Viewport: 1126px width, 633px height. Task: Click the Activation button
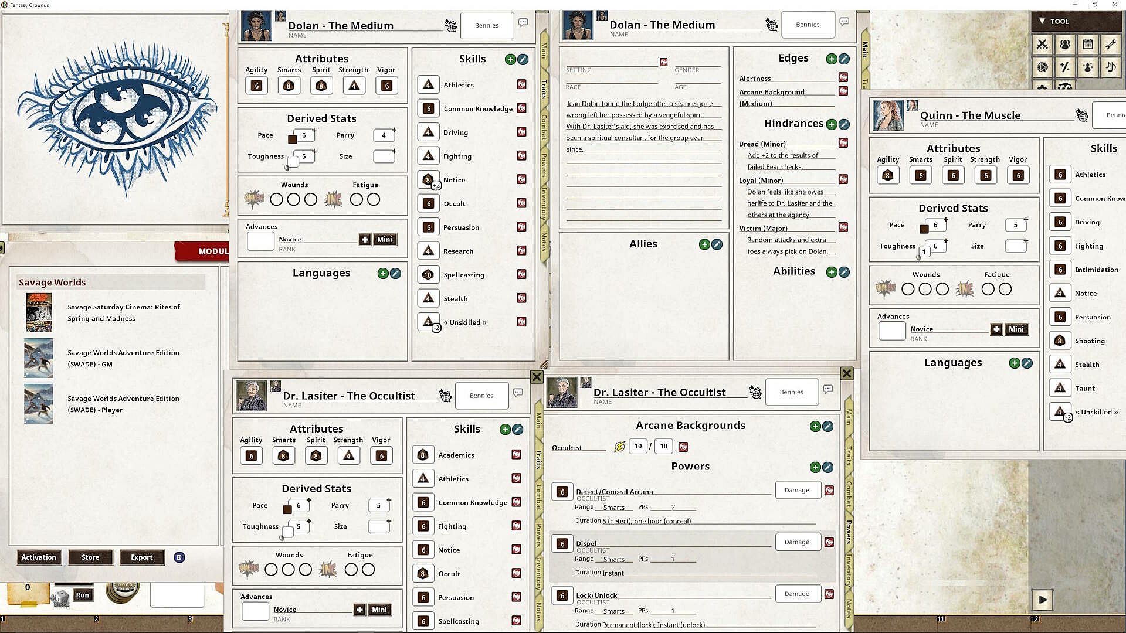pyautogui.click(x=39, y=557)
